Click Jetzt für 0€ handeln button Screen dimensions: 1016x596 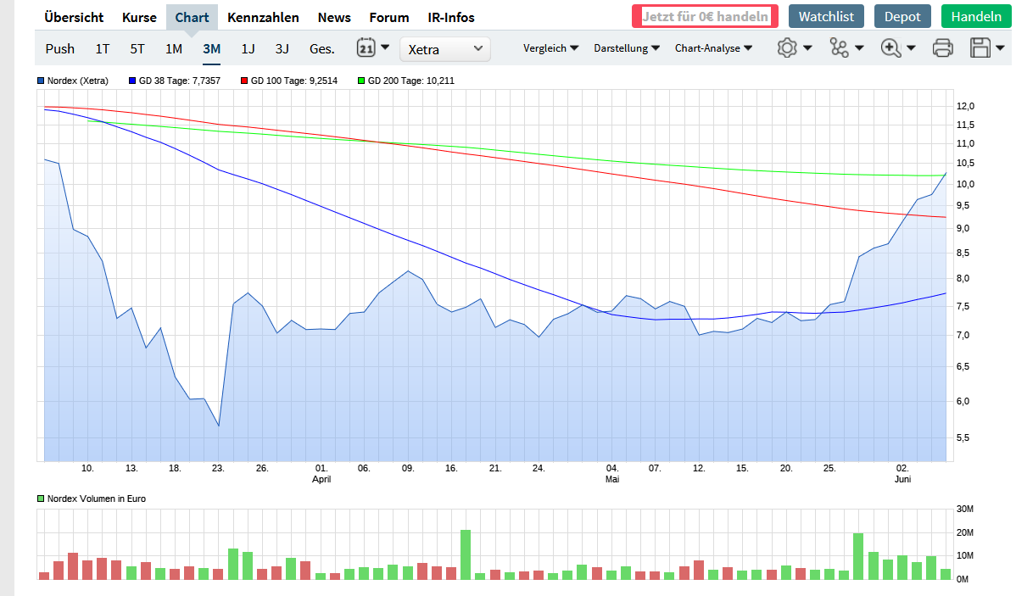[x=705, y=16]
